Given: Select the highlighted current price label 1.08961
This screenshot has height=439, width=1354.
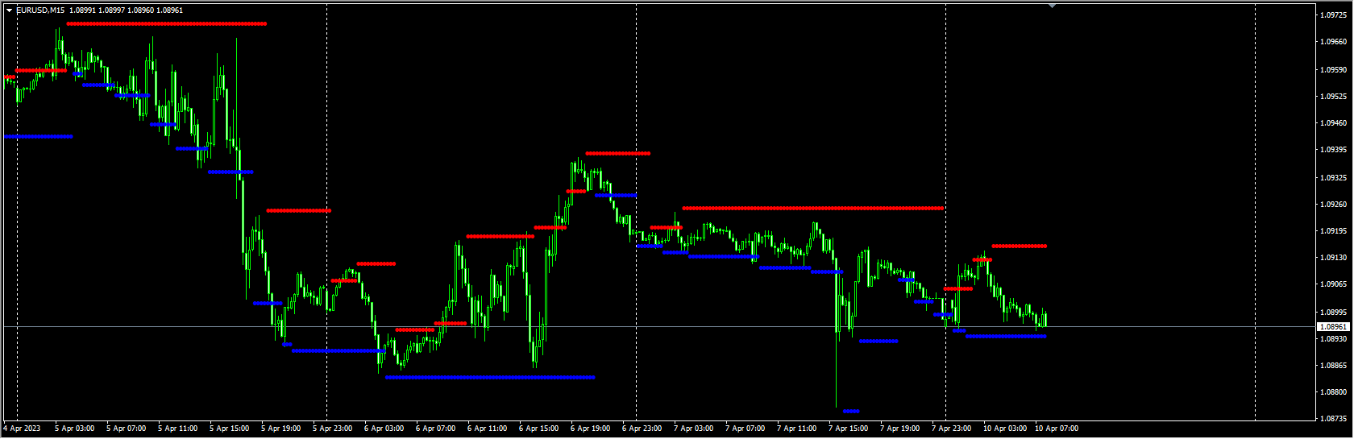Looking at the screenshot, I should 1332,327.
